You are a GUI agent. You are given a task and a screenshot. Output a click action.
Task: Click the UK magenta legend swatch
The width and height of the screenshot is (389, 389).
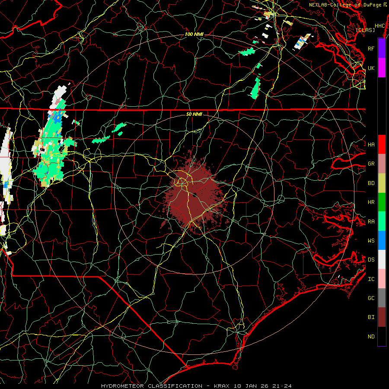pyautogui.click(x=382, y=68)
